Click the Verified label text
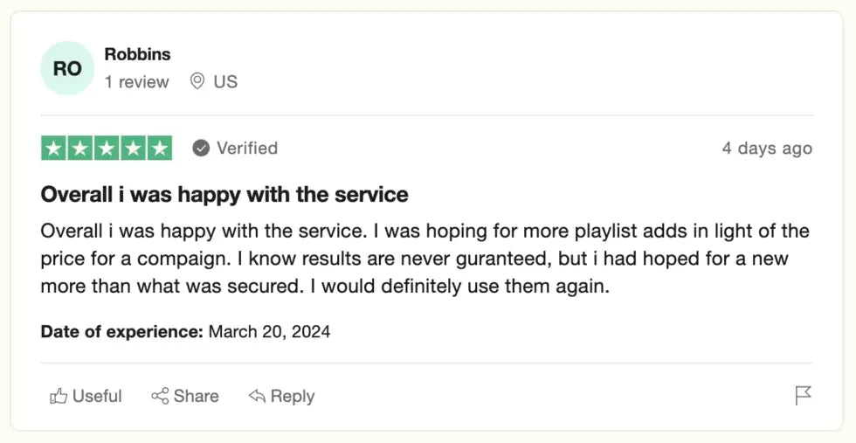 (x=247, y=149)
